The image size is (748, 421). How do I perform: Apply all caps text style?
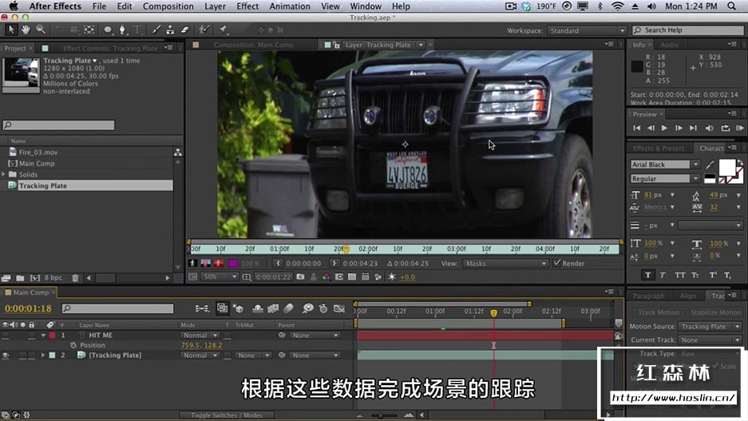680,275
